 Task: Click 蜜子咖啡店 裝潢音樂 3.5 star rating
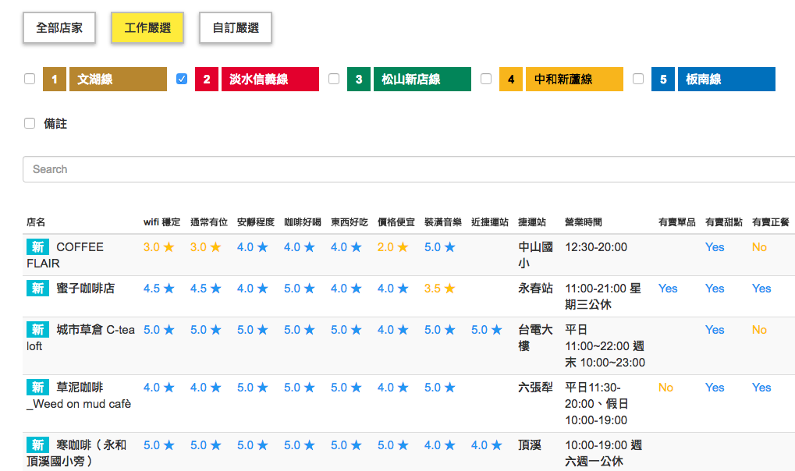(439, 289)
